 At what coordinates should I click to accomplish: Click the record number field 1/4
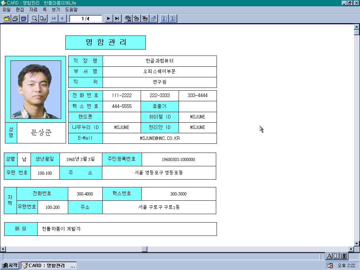click(86, 19)
